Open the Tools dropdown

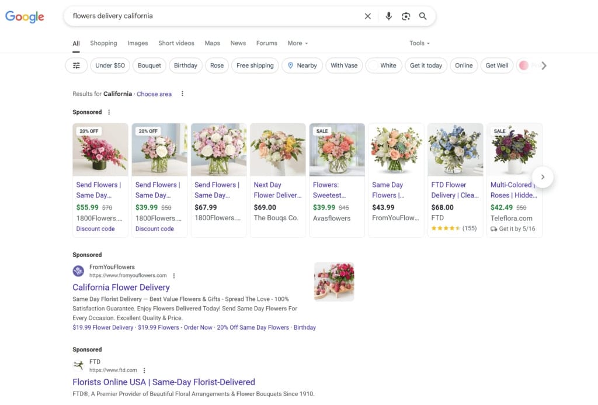(419, 43)
